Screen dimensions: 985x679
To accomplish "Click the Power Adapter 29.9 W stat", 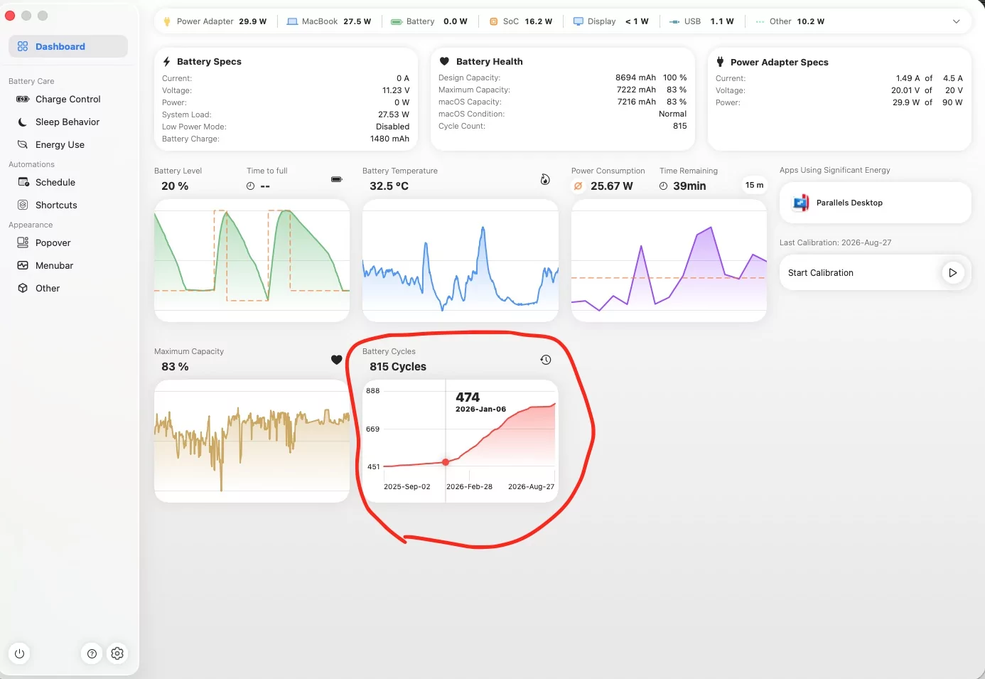I will click(x=215, y=21).
